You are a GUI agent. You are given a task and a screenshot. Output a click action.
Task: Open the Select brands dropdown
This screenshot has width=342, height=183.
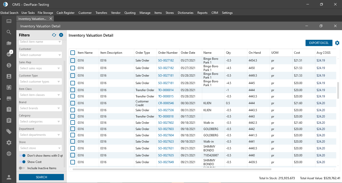(x=40, y=108)
